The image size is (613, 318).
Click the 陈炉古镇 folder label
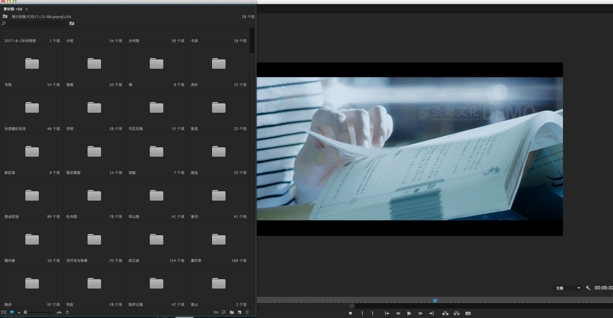pos(136,305)
